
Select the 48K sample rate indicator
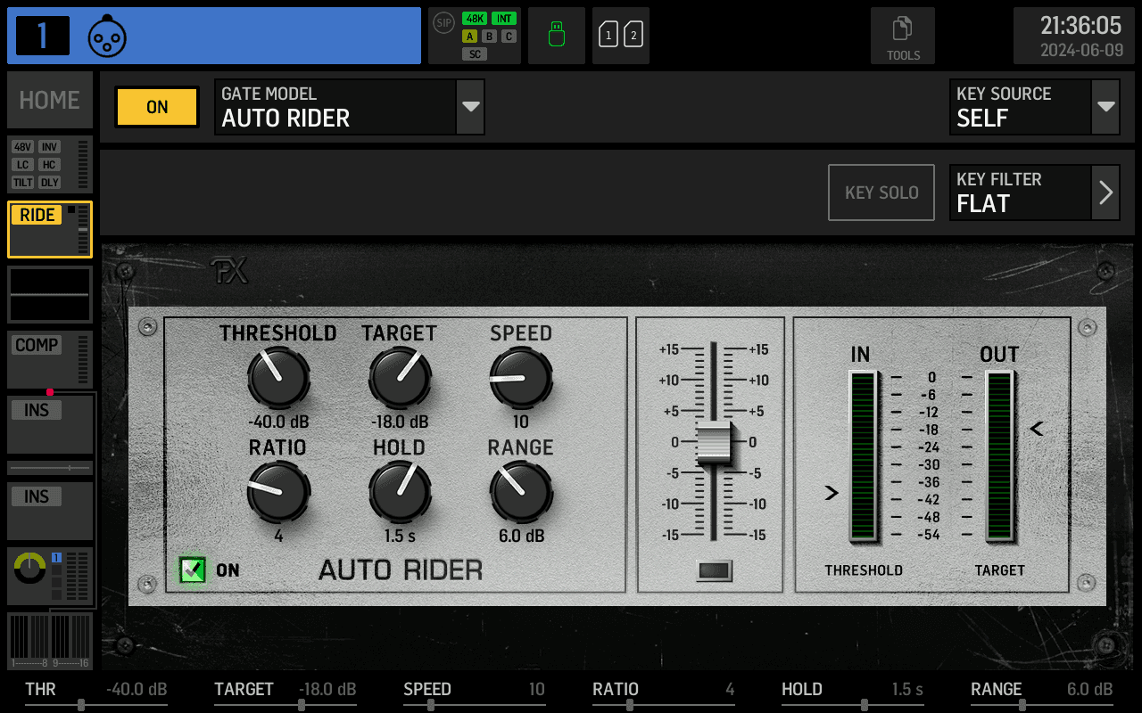point(475,19)
